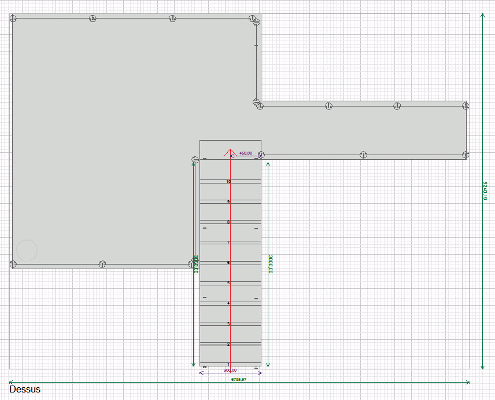This screenshot has height=400, width=495.
Task: Select the large circle on the platform
Action: (27, 250)
